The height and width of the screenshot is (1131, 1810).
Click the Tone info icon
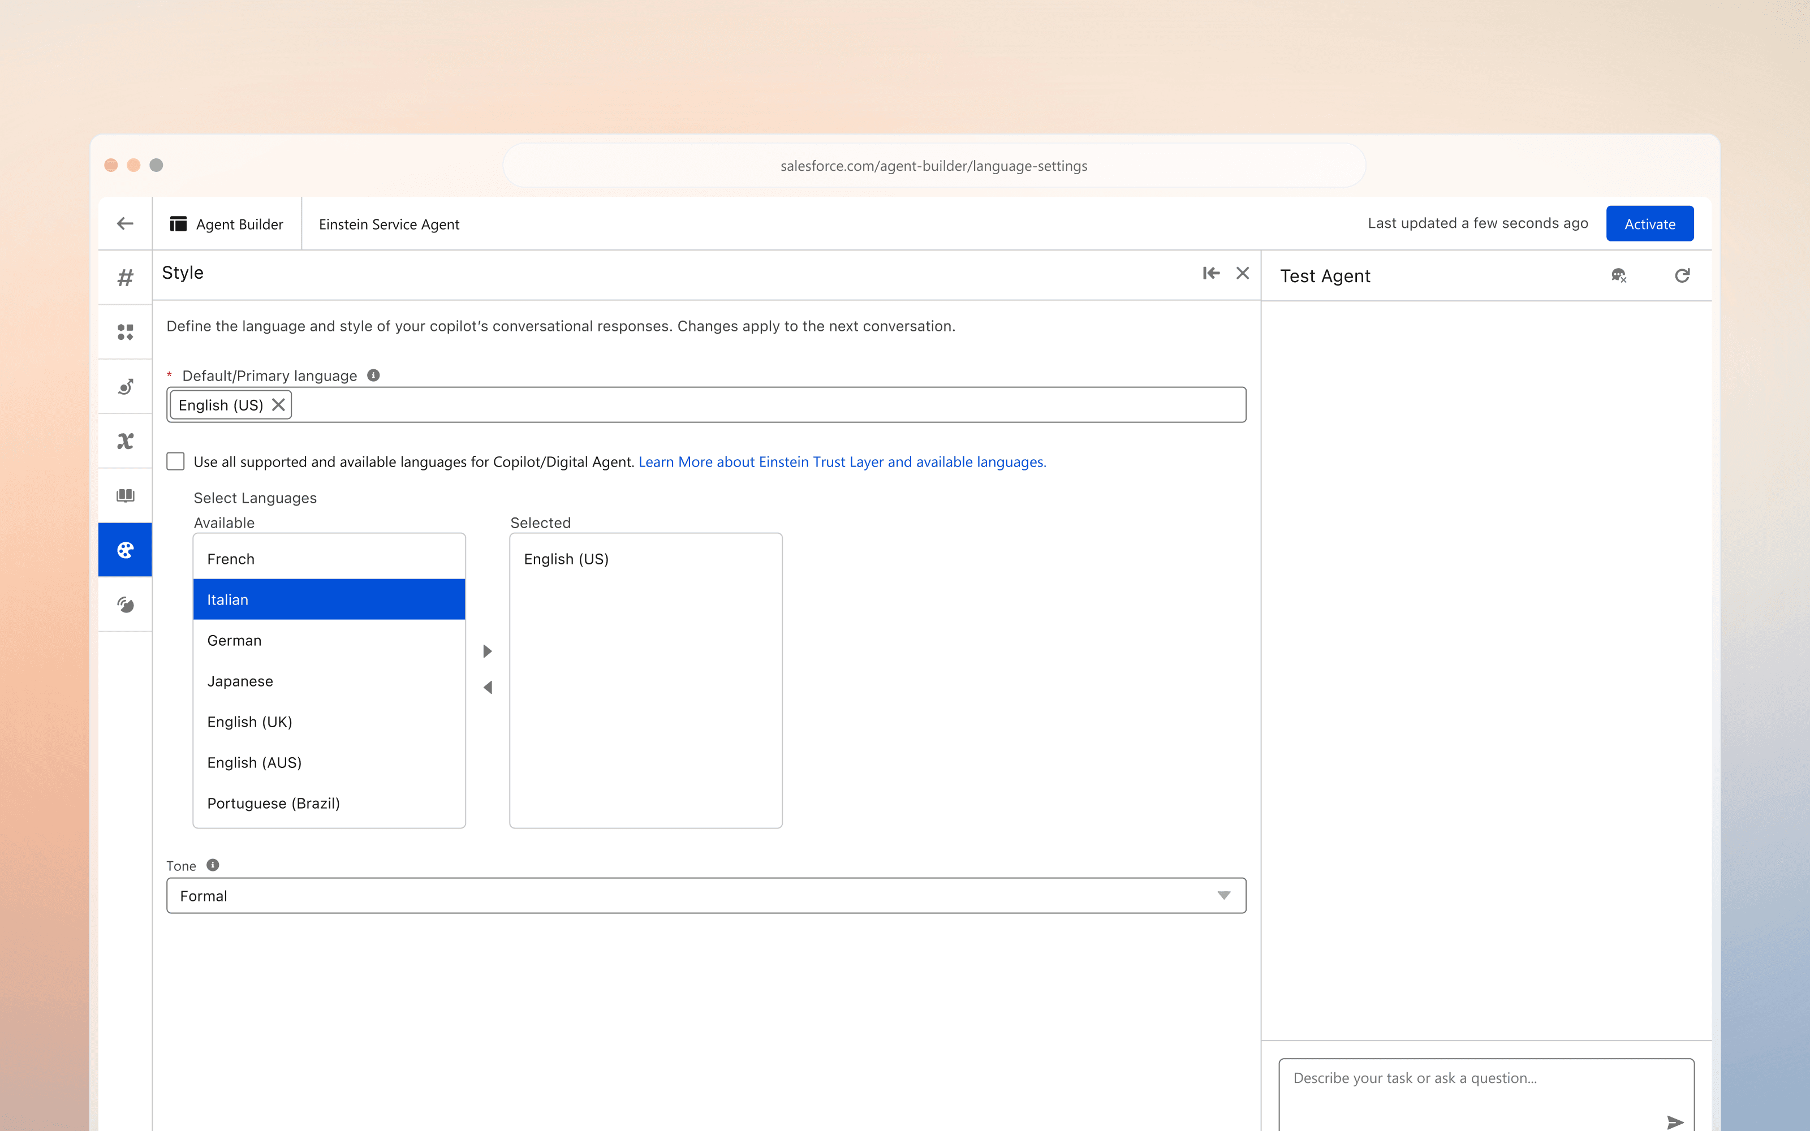pyautogui.click(x=213, y=865)
